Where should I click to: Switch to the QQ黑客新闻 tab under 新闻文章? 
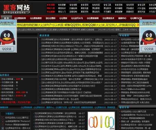click(26, 108)
